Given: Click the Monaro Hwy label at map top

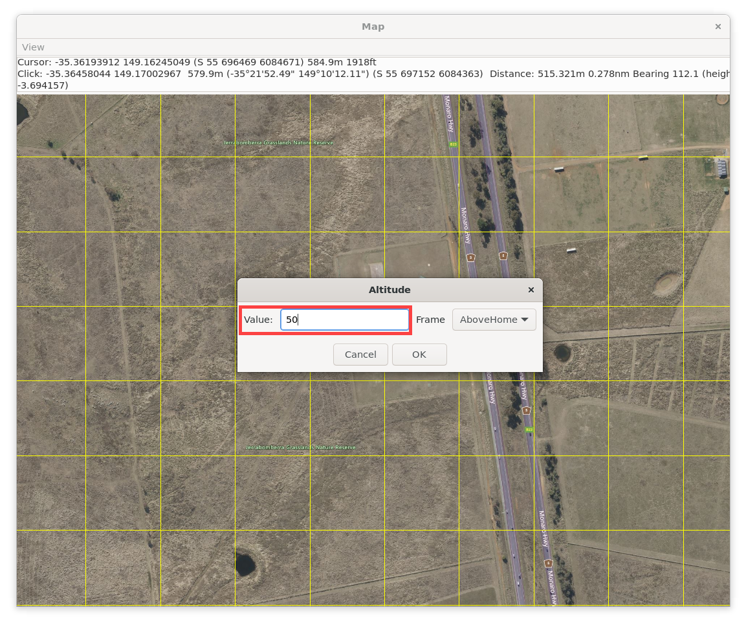Looking at the screenshot, I should point(448,115).
